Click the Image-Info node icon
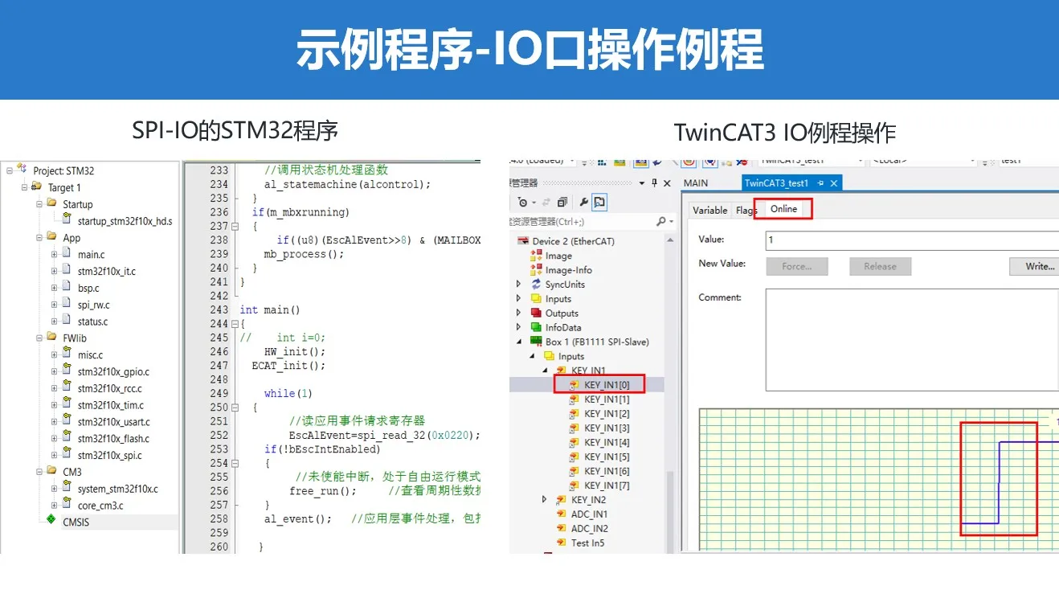The image size is (1059, 594). [537, 270]
